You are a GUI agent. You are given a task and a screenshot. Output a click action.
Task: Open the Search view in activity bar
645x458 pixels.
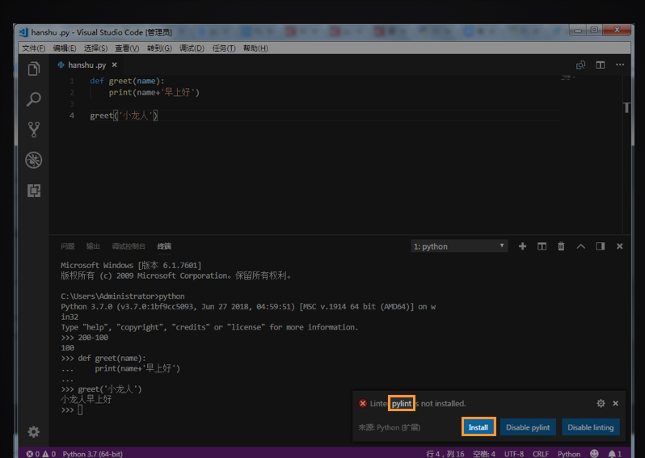point(34,99)
